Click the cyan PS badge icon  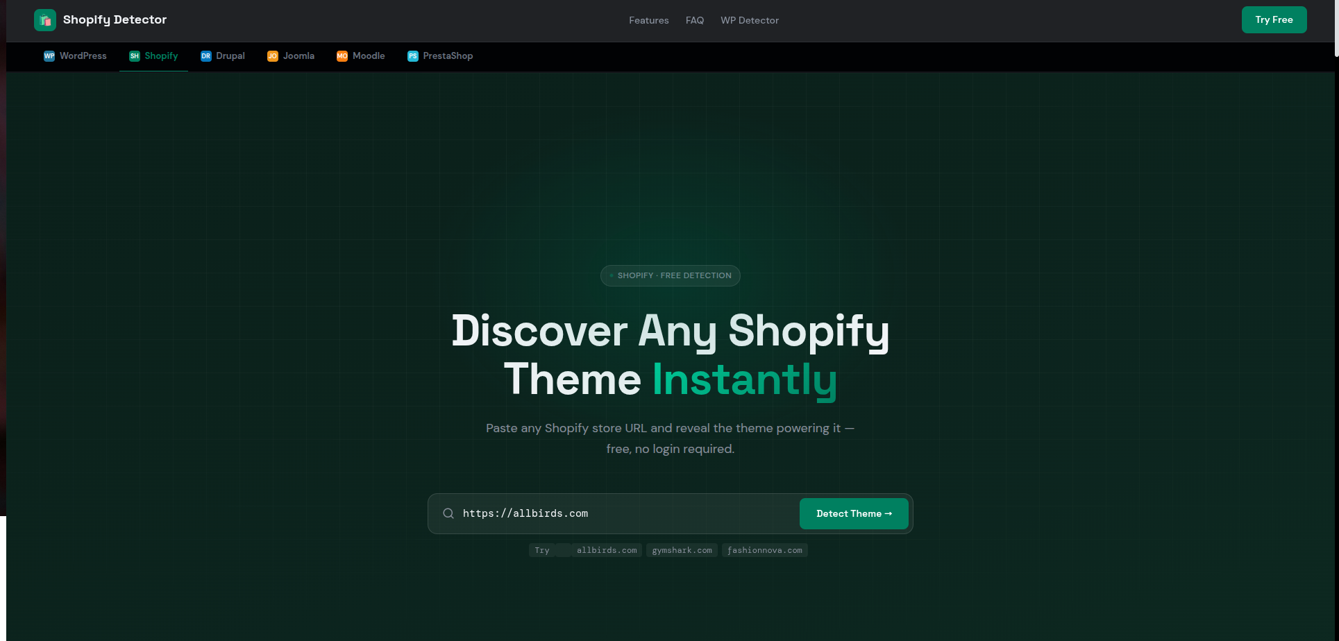[x=413, y=56]
